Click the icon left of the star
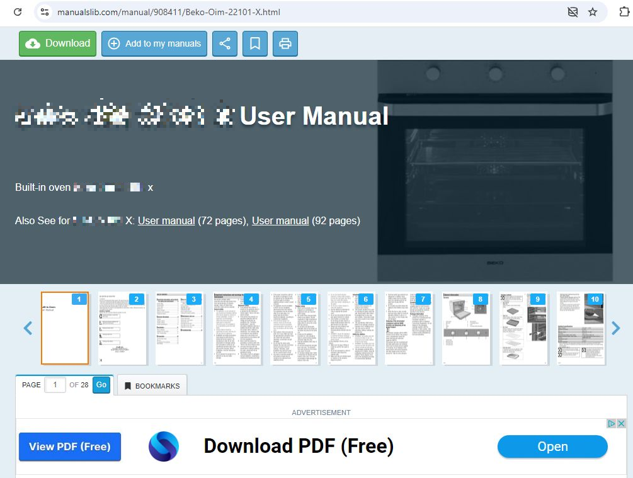This screenshot has width=633, height=478. (573, 12)
